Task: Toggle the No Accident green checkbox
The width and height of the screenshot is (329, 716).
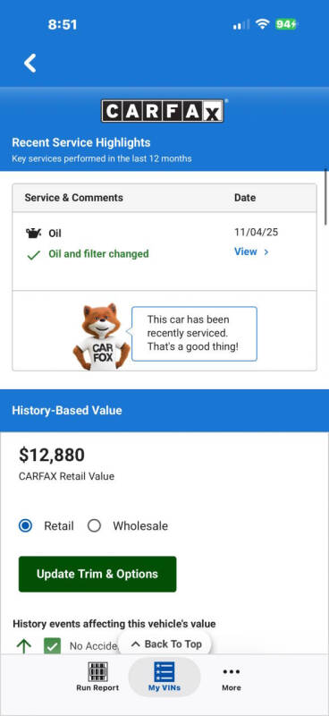Action: [53, 645]
